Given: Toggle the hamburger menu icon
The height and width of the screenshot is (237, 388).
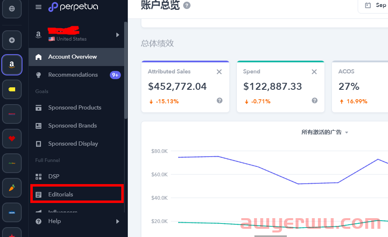Looking at the screenshot, I should click(x=39, y=7).
